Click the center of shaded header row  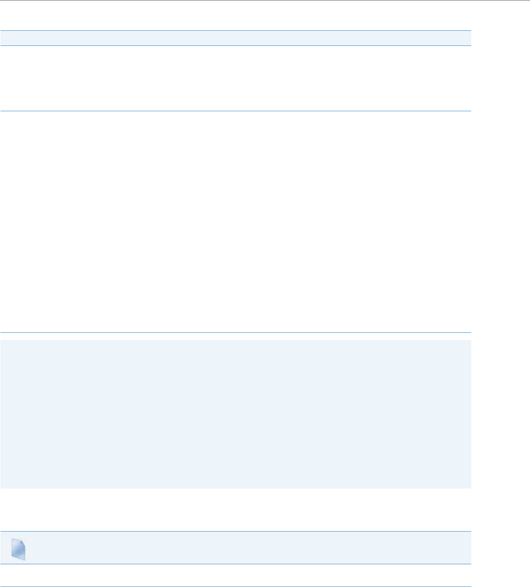coord(235,38)
